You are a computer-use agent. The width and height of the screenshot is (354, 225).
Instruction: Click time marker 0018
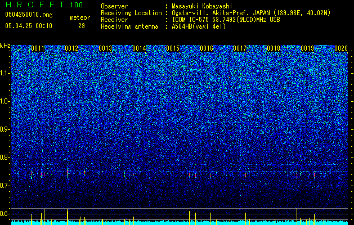(274, 48)
